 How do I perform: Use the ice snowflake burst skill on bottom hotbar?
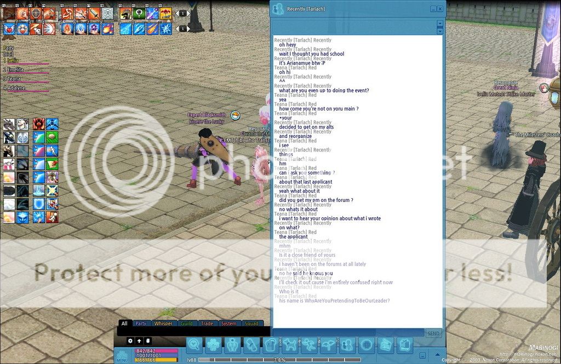tap(165, 28)
